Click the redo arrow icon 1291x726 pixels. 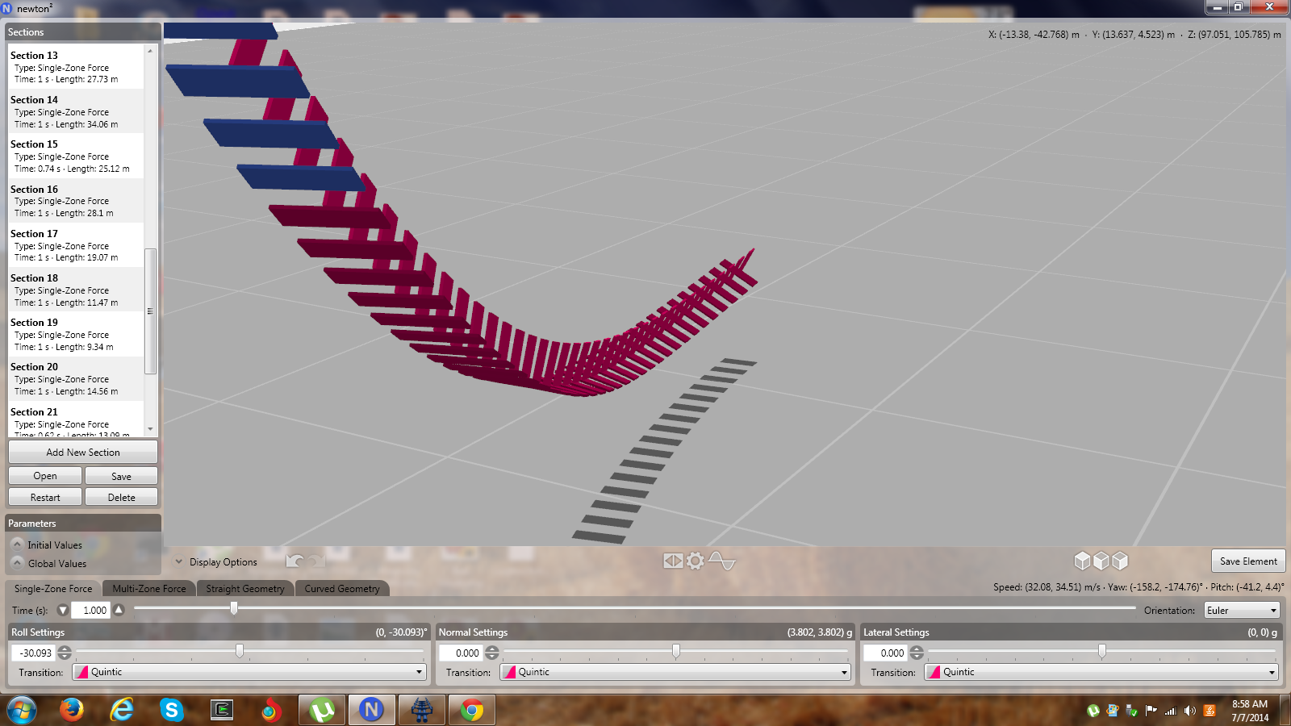click(316, 561)
